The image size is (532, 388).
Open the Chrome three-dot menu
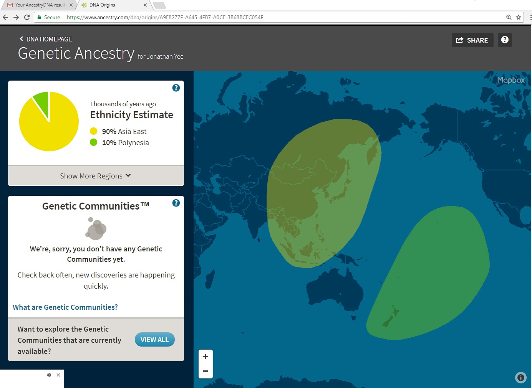[x=530, y=17]
